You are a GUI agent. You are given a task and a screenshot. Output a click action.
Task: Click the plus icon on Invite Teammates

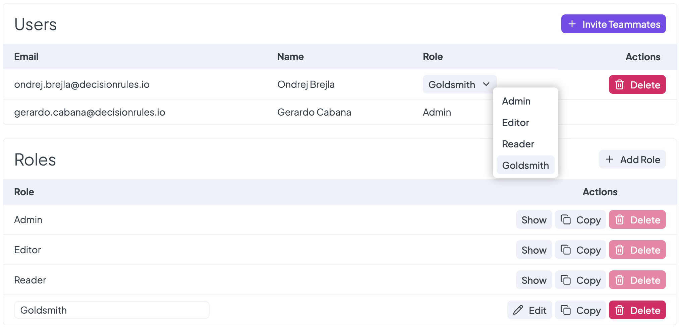[572, 24]
